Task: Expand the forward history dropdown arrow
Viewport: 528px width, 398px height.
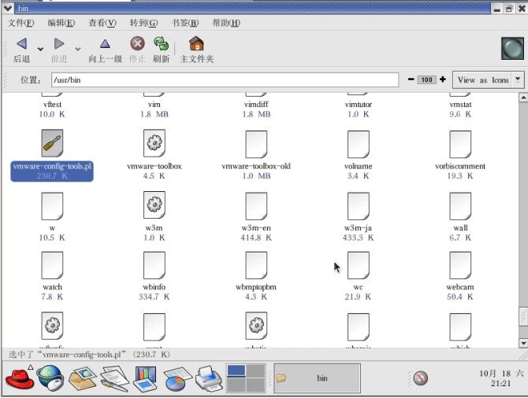Action: (77, 49)
